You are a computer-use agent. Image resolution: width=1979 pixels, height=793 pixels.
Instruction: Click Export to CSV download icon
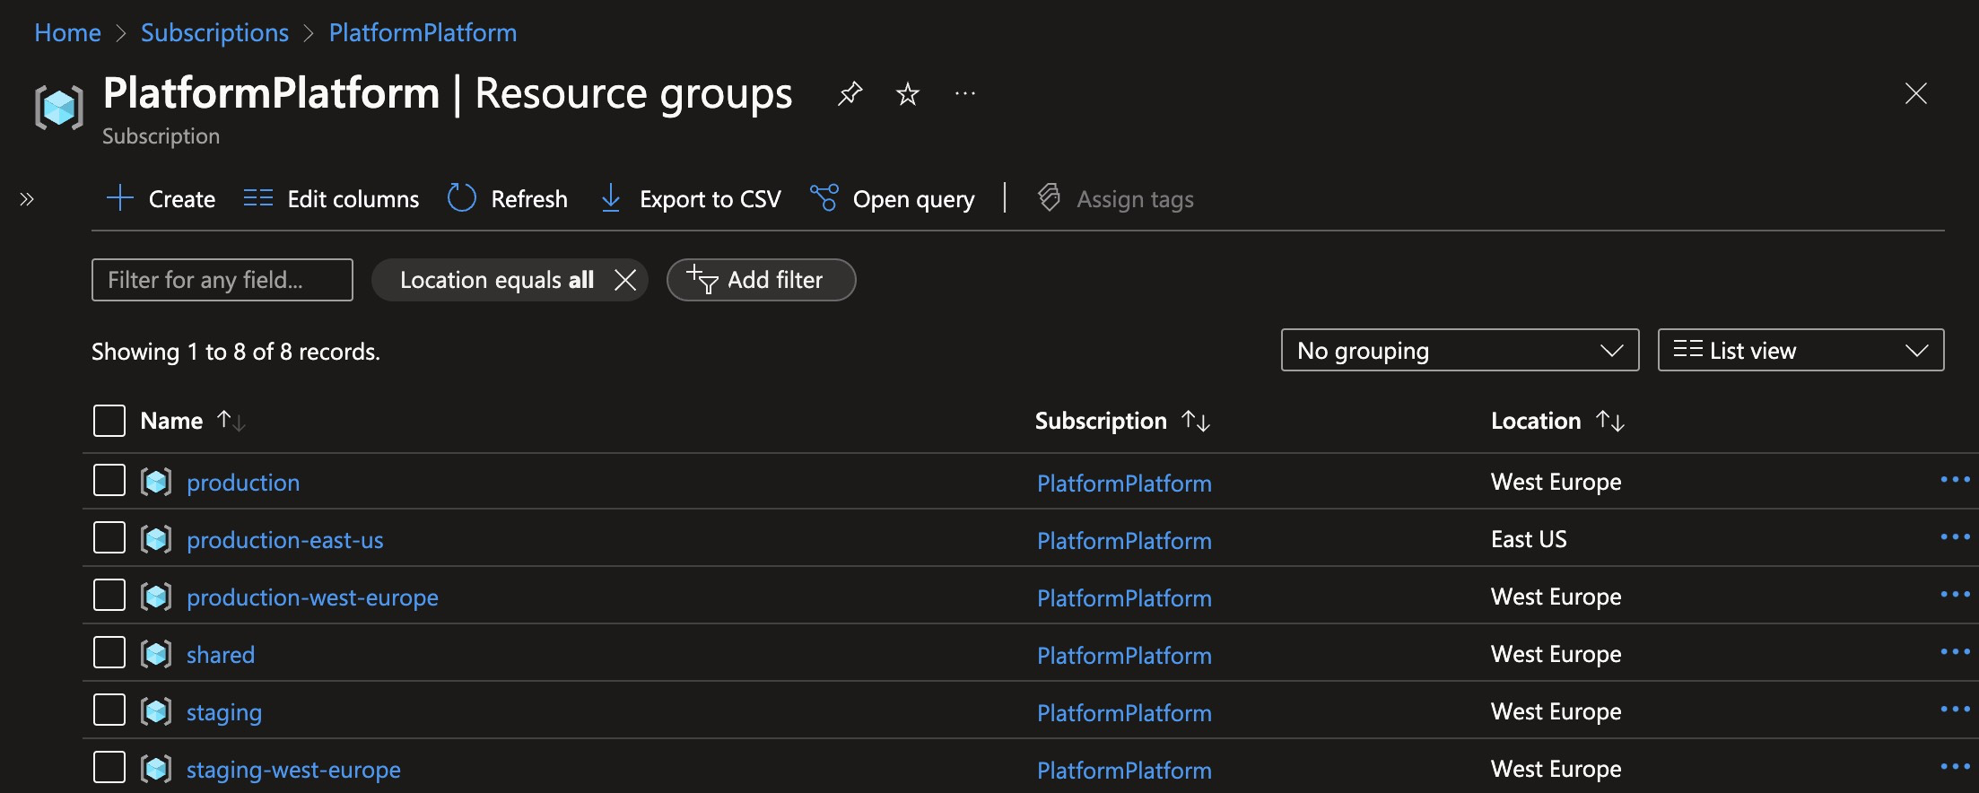tap(611, 198)
